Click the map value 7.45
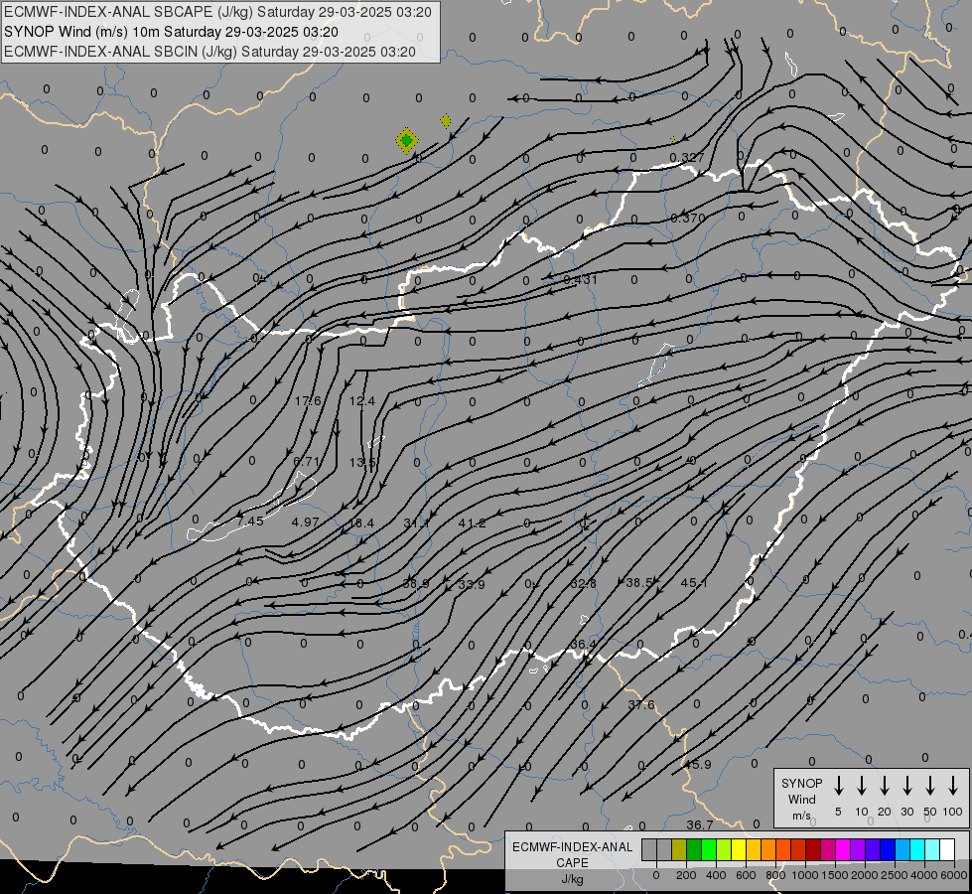 [250, 521]
